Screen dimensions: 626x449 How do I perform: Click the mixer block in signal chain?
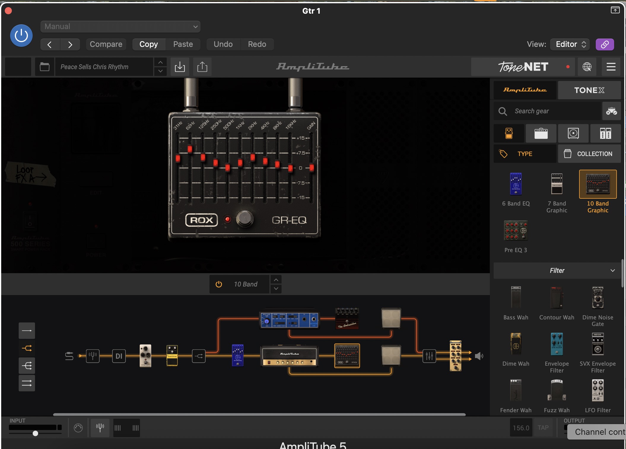coord(429,356)
